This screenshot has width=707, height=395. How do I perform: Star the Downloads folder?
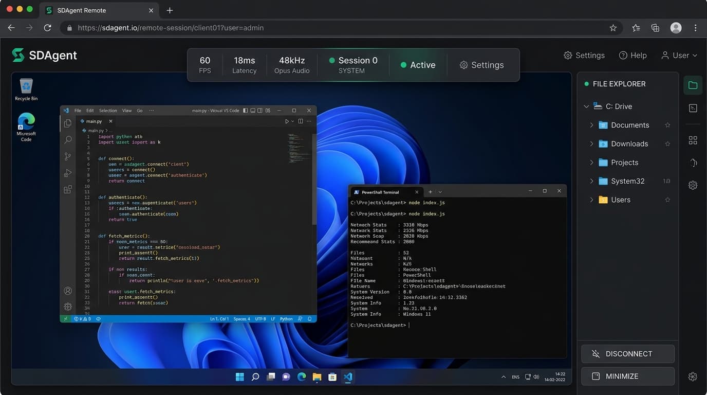click(667, 143)
